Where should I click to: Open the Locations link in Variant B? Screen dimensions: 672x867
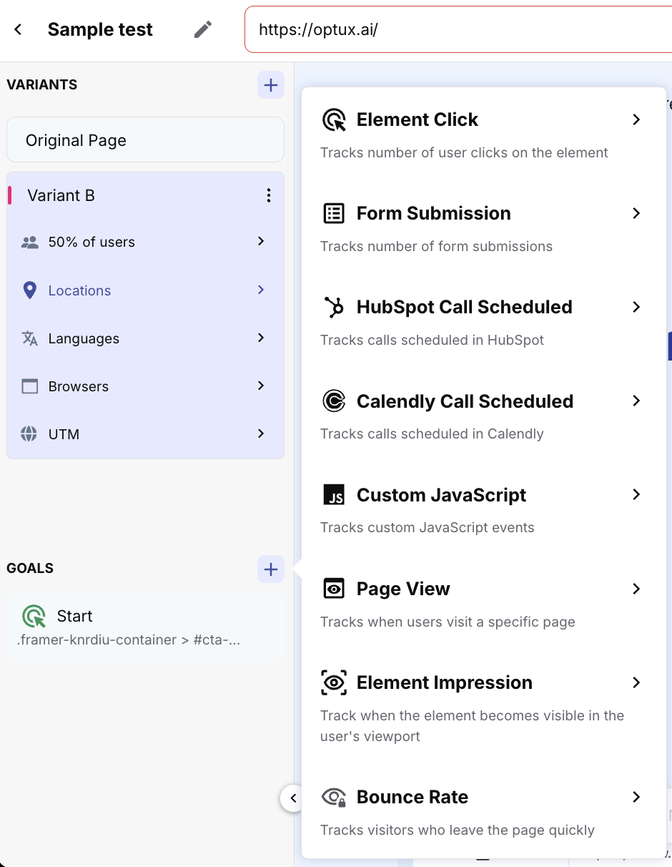(79, 290)
